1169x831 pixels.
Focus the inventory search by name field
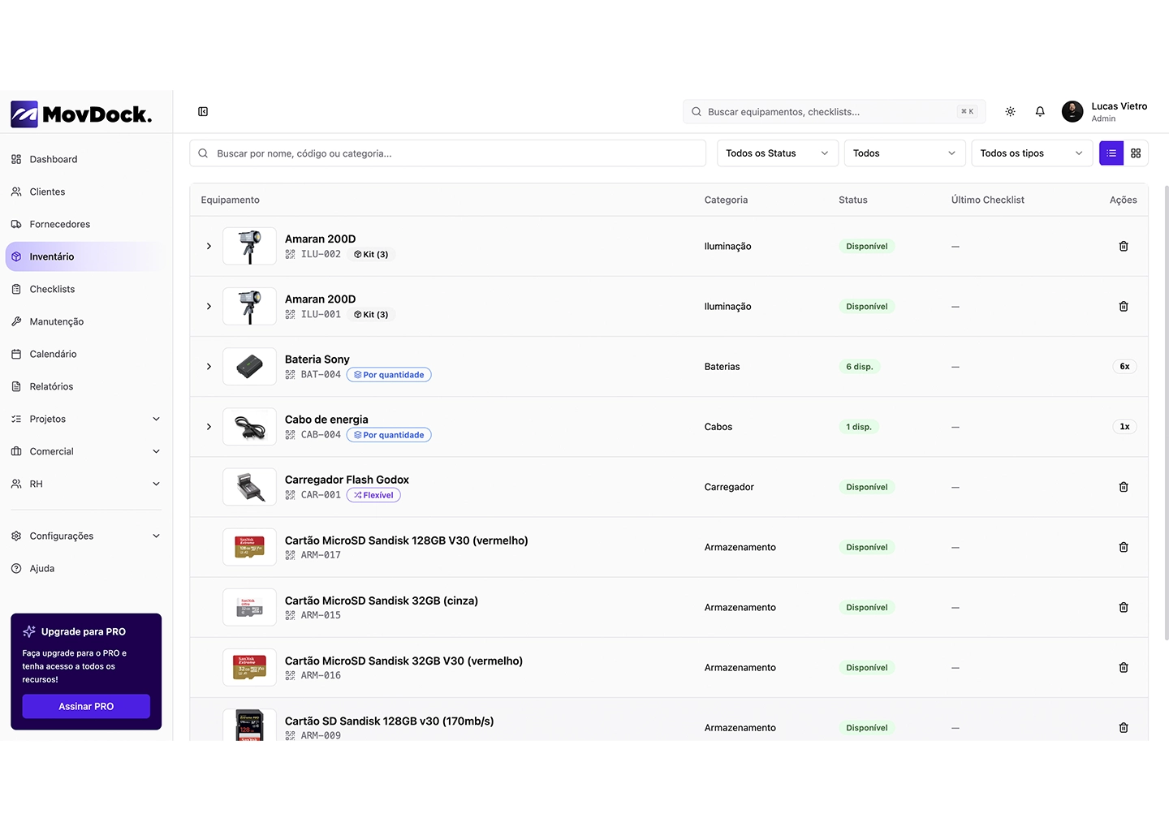455,153
